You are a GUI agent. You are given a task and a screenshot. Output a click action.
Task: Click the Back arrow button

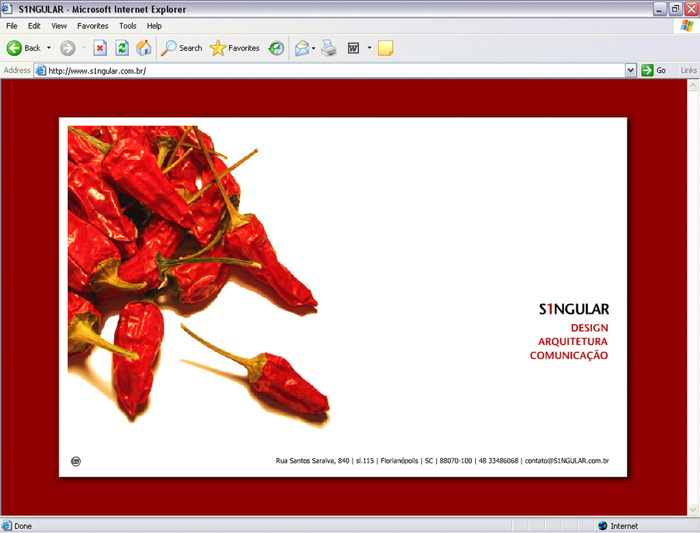(x=15, y=48)
